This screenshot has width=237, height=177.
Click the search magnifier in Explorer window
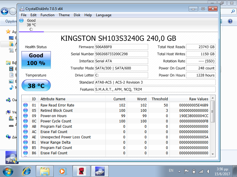pos(233,11)
